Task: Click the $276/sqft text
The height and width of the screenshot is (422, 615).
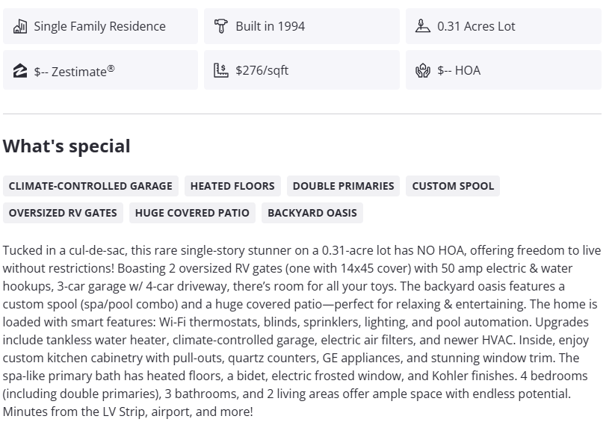Action: pos(262,70)
